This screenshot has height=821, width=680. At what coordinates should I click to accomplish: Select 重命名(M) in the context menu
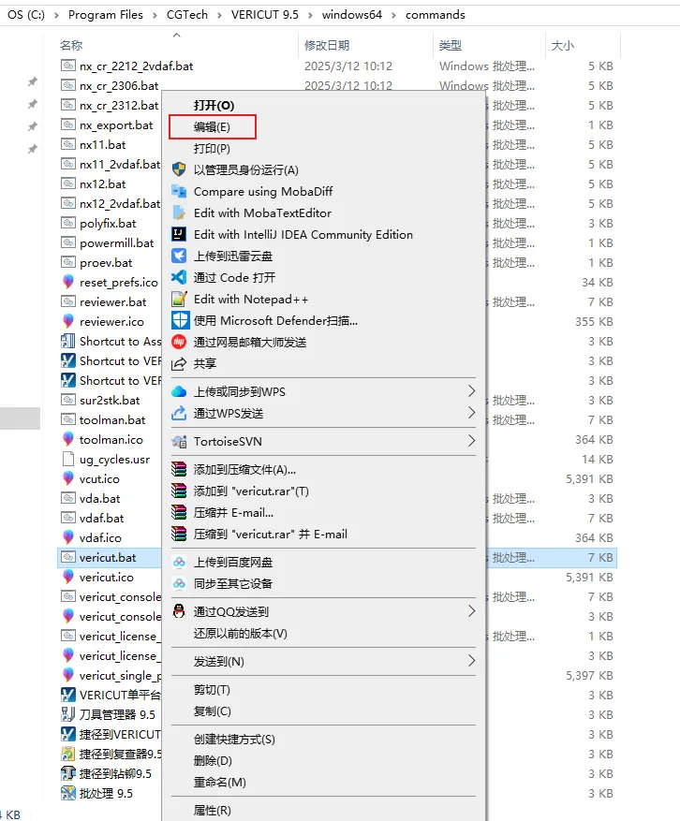pos(323,782)
